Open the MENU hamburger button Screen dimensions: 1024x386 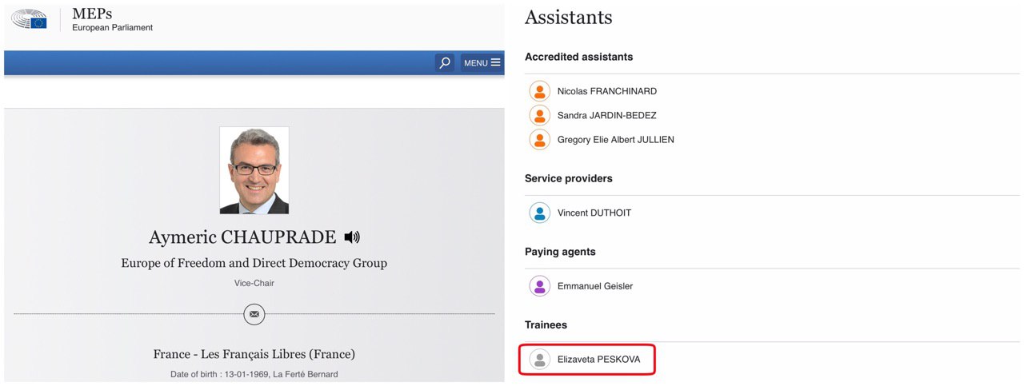pyautogui.click(x=482, y=62)
